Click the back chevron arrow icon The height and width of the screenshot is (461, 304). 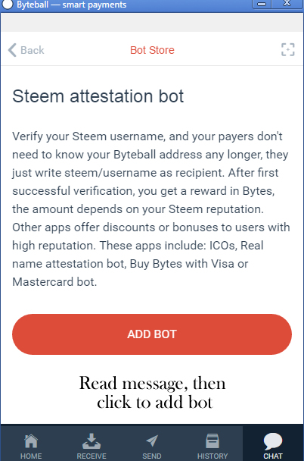click(x=12, y=50)
